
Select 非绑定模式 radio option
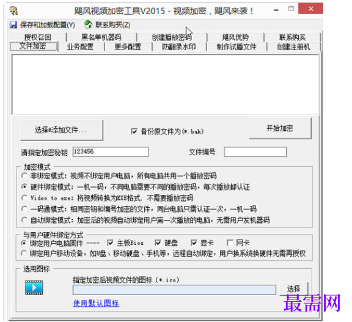(x=24, y=176)
